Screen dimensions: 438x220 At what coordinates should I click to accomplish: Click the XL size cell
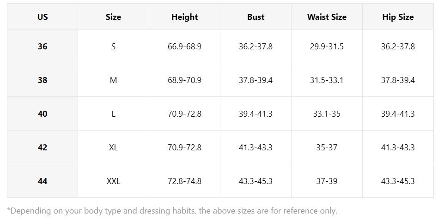tap(113, 147)
